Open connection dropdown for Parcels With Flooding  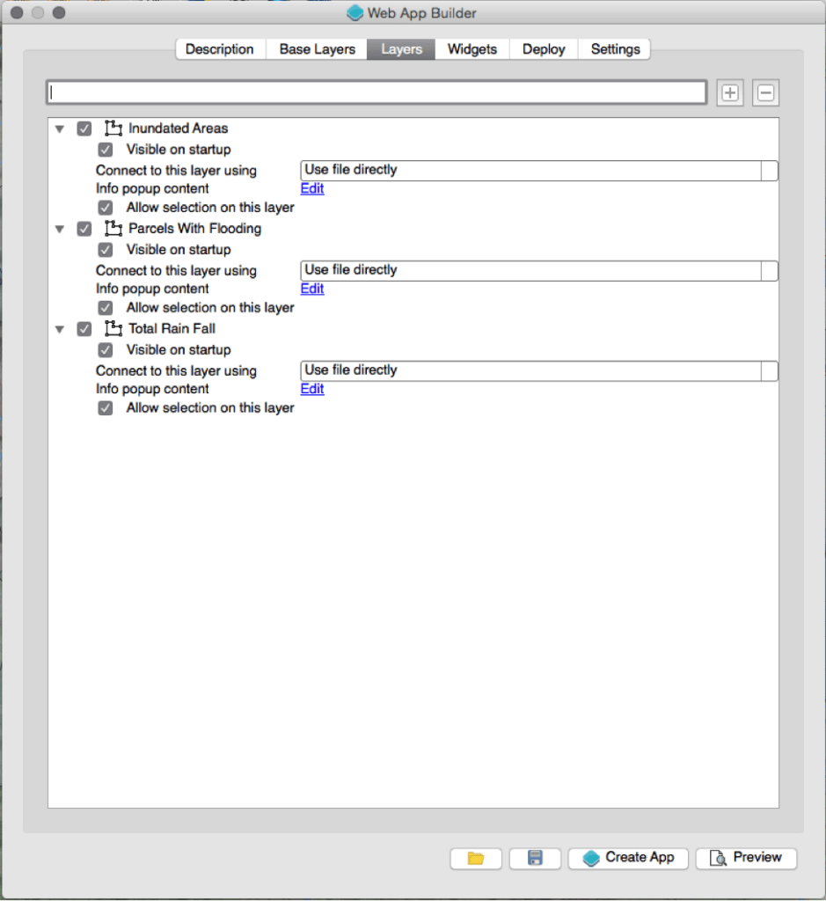coord(538,270)
